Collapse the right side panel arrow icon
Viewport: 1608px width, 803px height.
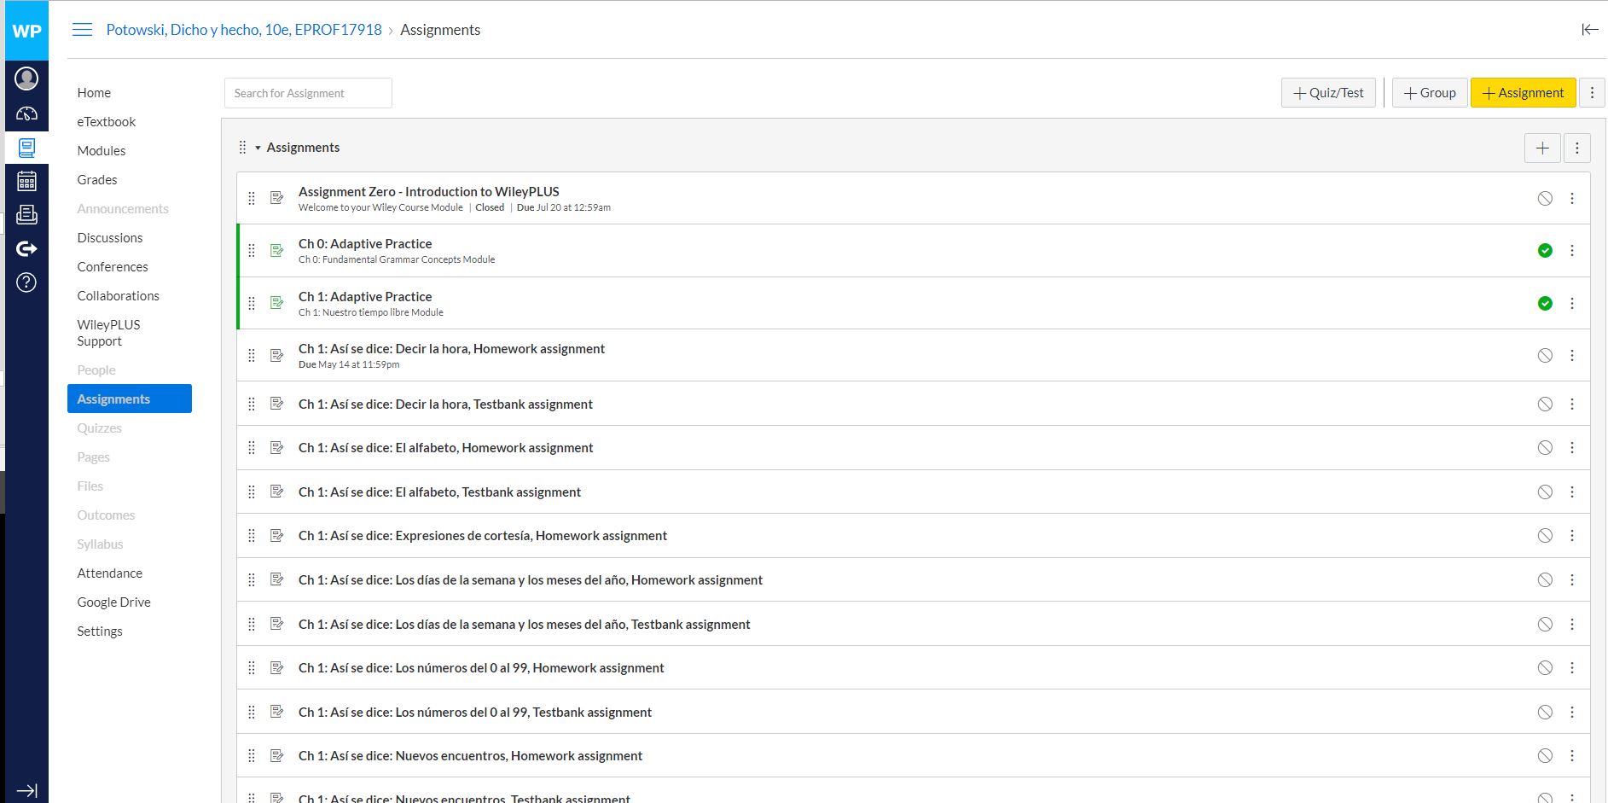(1589, 30)
